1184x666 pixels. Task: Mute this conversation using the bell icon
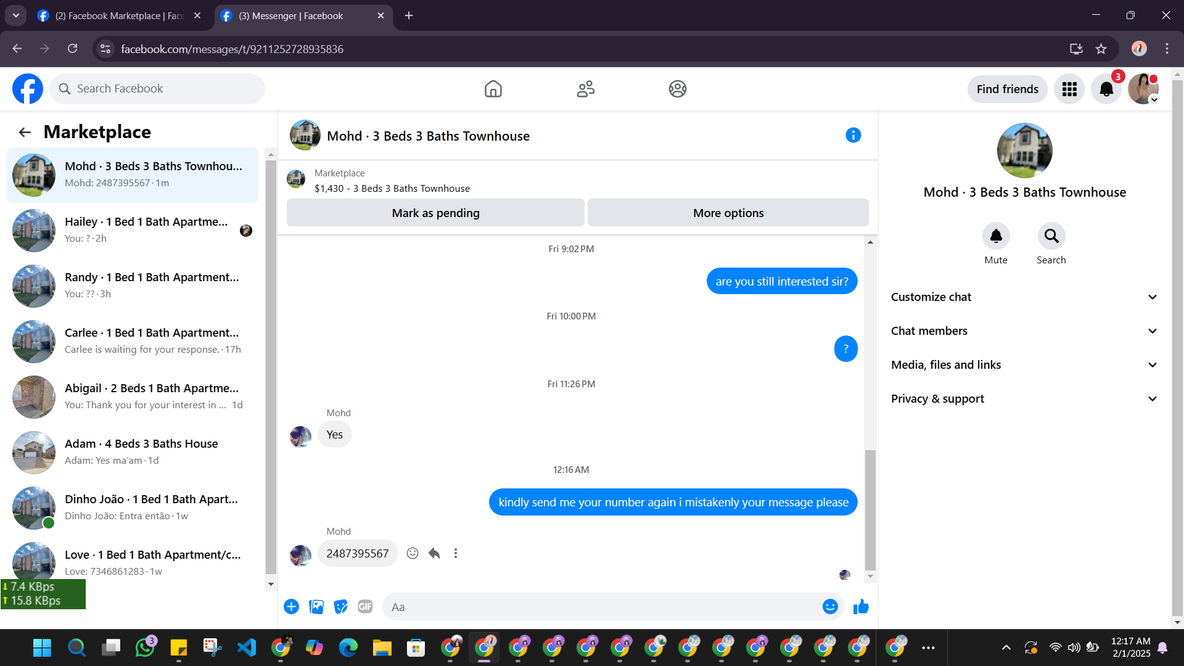(996, 236)
